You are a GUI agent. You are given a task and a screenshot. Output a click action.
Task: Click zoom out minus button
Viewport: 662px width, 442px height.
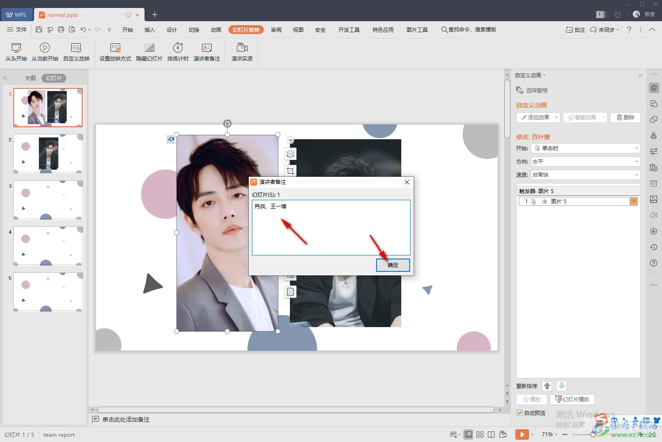click(565, 434)
